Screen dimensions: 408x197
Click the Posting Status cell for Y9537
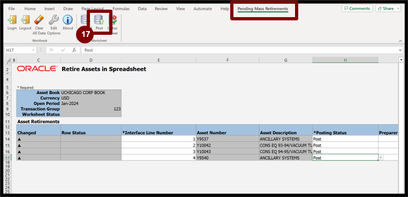point(345,139)
